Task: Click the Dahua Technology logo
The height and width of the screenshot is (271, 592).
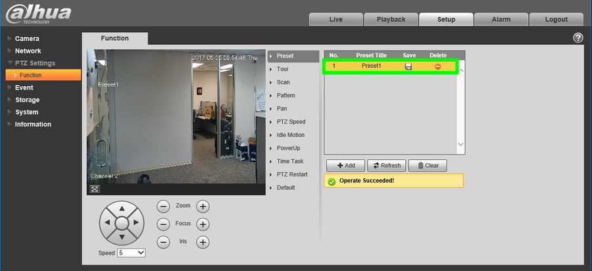Action: [38, 14]
